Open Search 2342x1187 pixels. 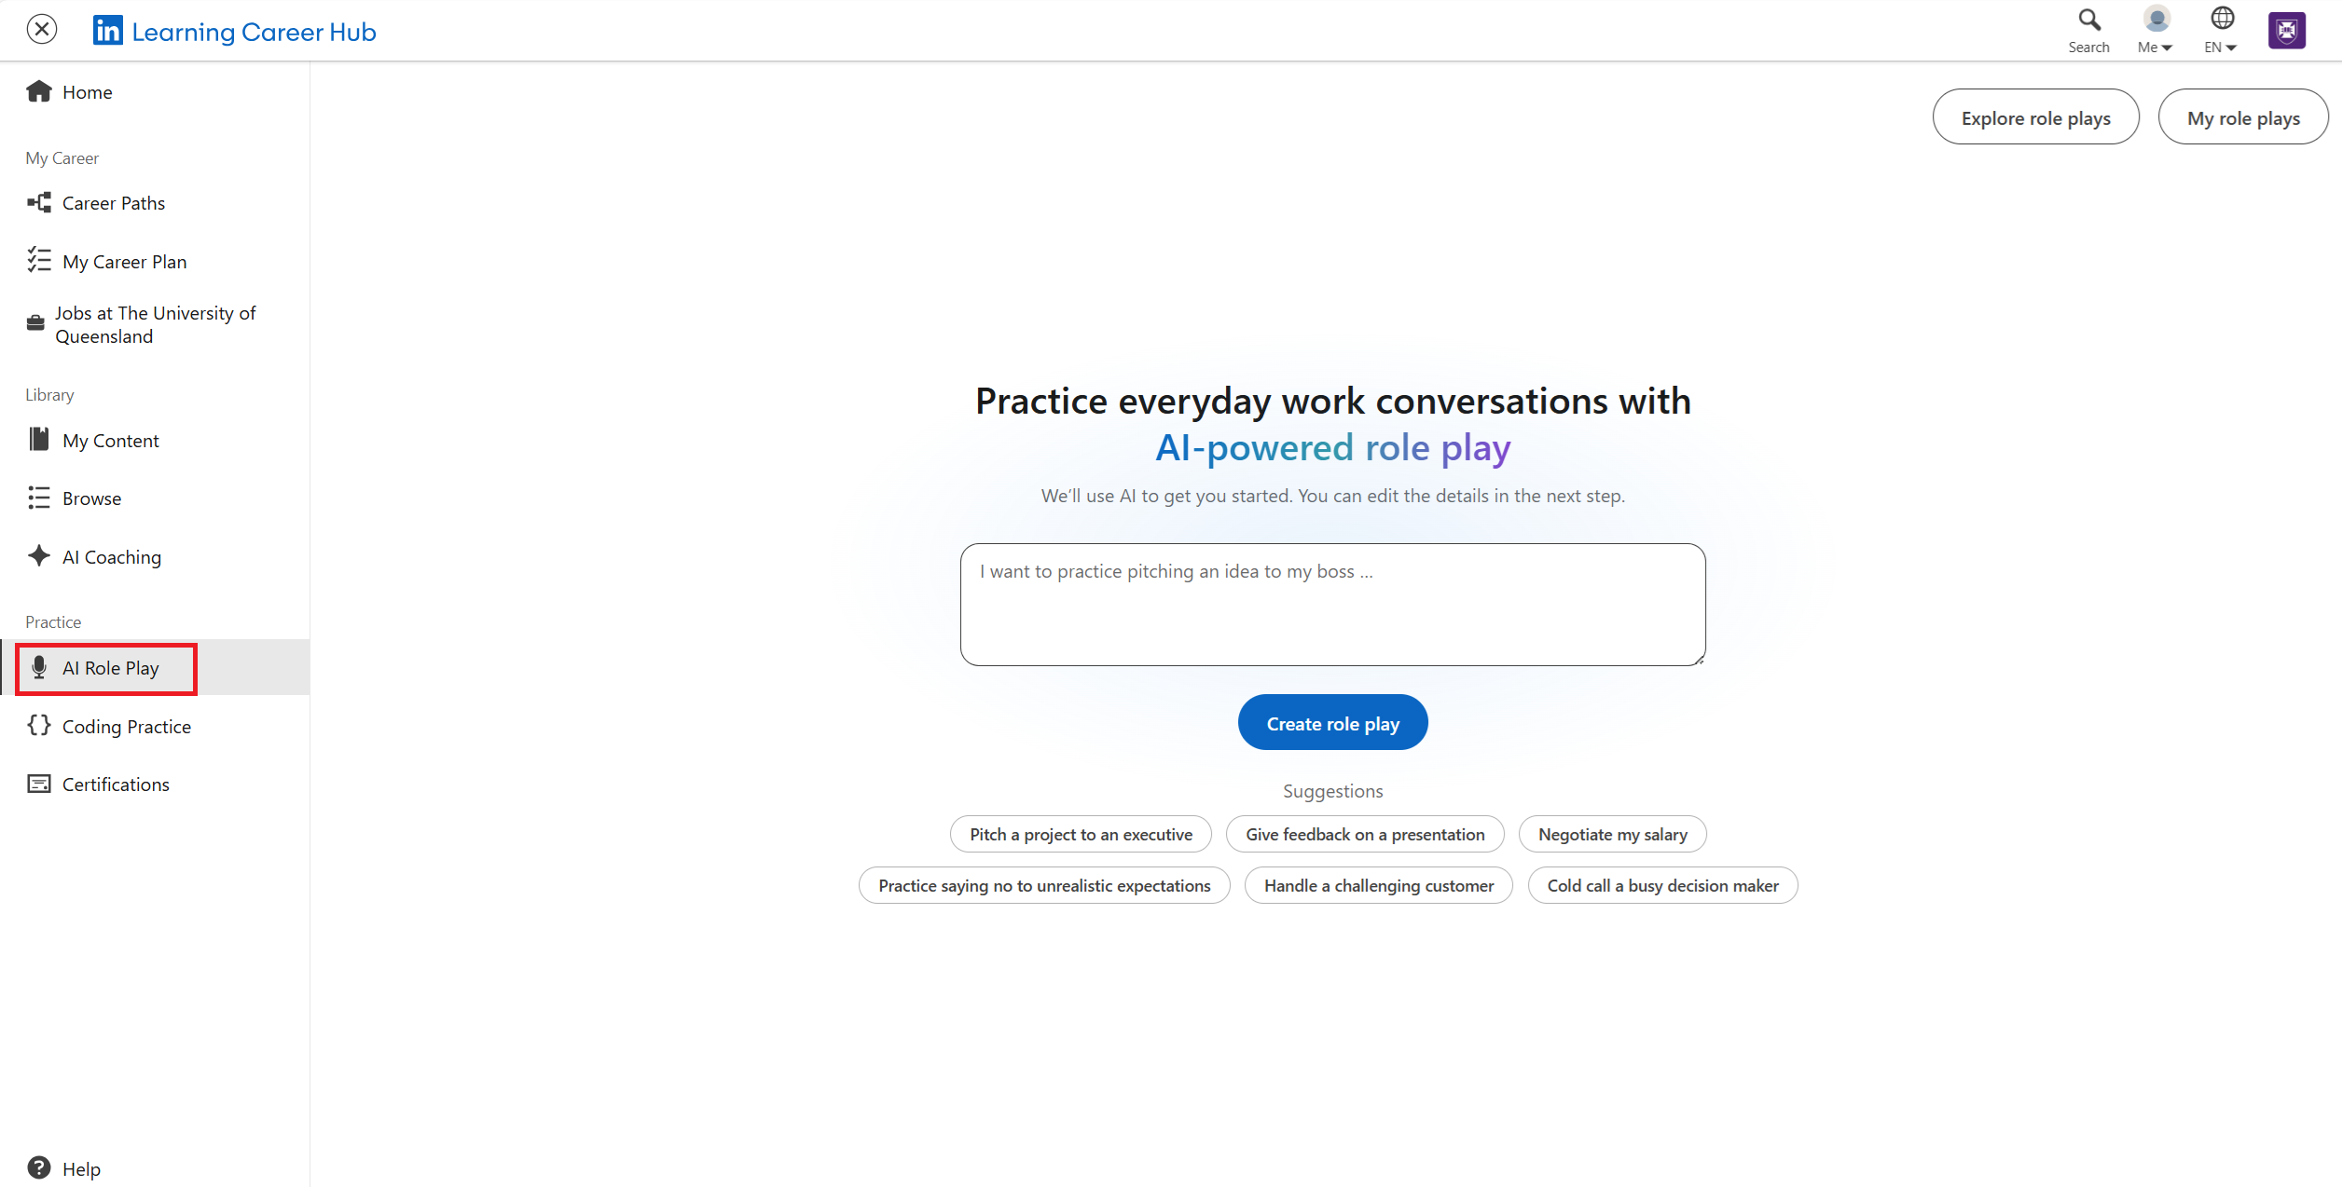pyautogui.click(x=2087, y=28)
